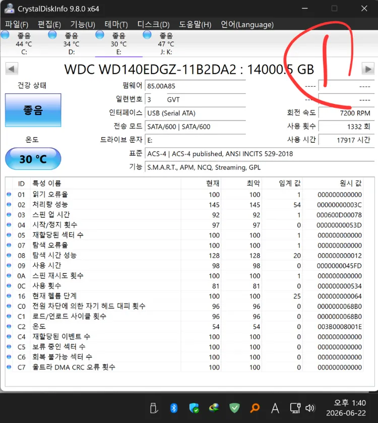Go to next disk with right arrow

tap(368, 69)
